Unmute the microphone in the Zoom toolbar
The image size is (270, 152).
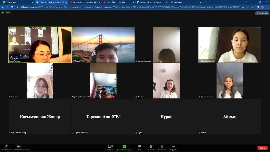click(6, 147)
